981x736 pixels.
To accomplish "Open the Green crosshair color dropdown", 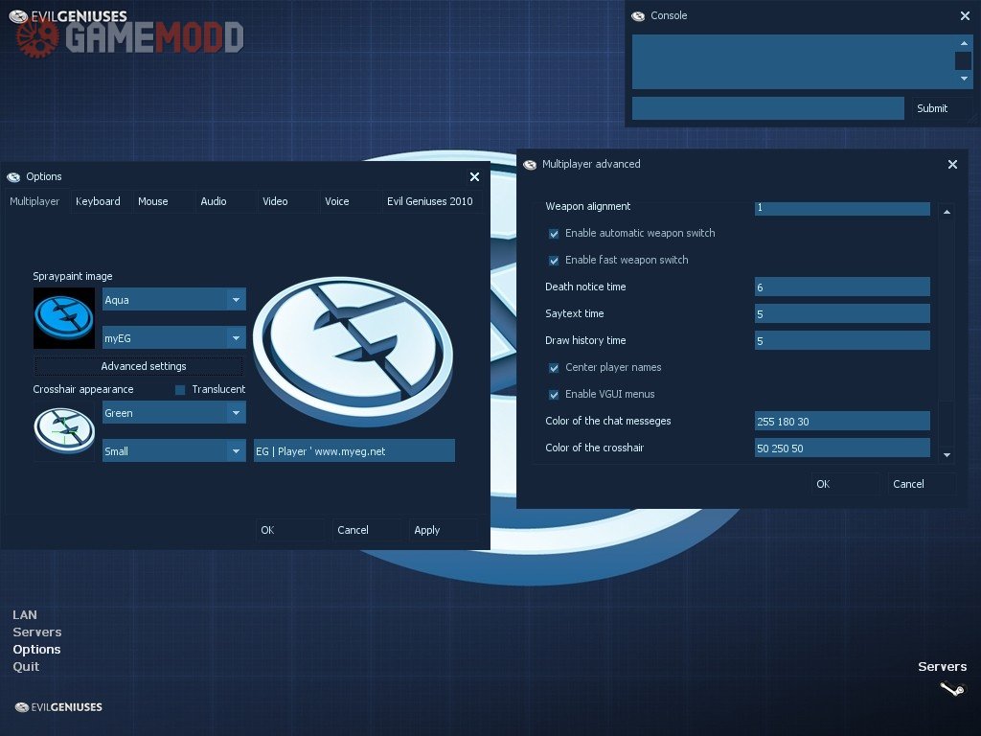I will (x=236, y=413).
